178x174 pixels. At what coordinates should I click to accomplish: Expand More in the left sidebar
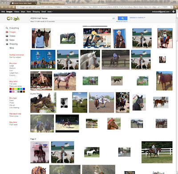click(12, 48)
